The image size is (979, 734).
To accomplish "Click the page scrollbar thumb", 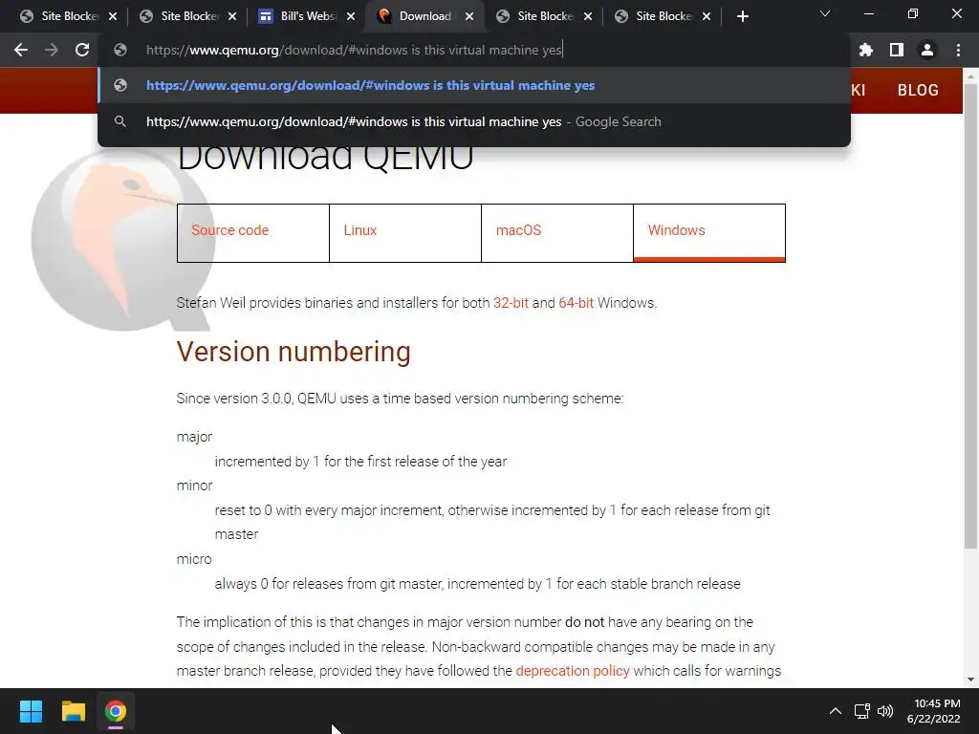I will (970, 315).
